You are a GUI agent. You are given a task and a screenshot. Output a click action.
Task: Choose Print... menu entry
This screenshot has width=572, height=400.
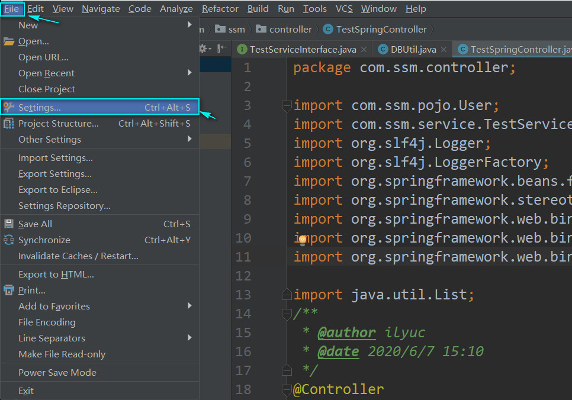click(99, 291)
